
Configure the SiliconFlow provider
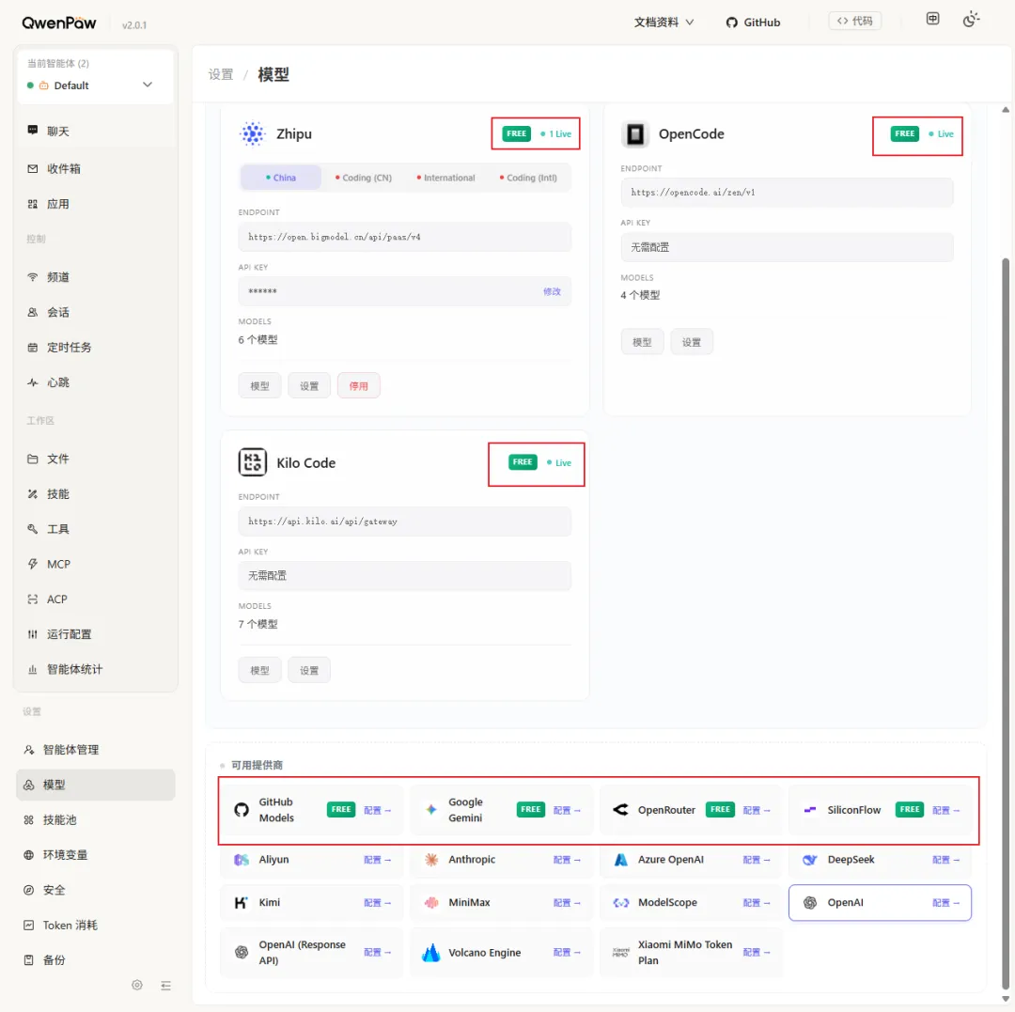pyautogui.click(x=945, y=810)
